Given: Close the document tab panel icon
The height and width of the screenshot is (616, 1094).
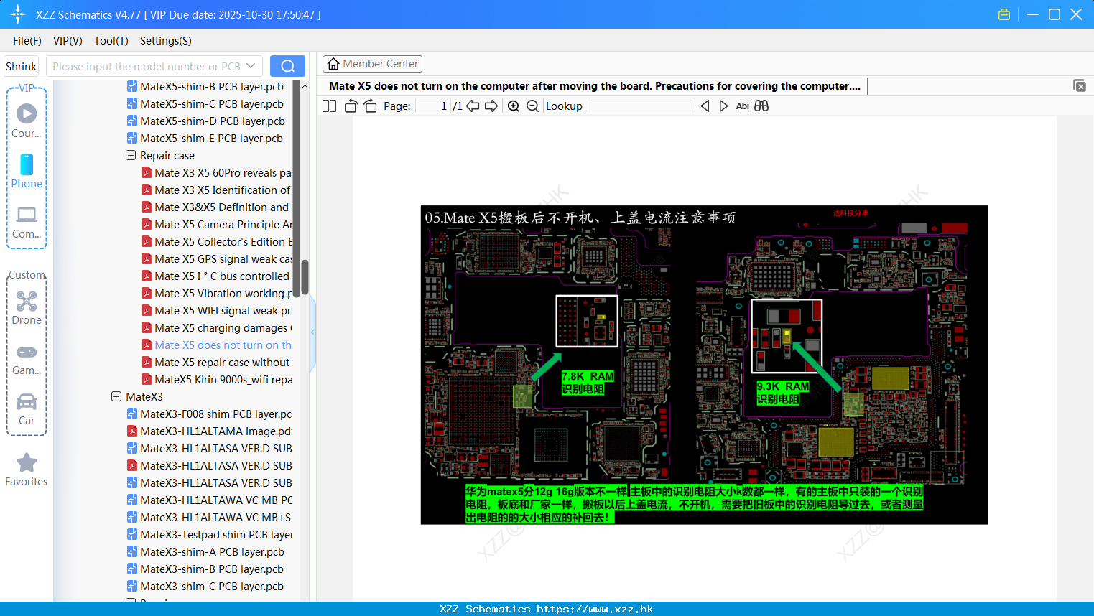Looking at the screenshot, I should pos(1079,85).
